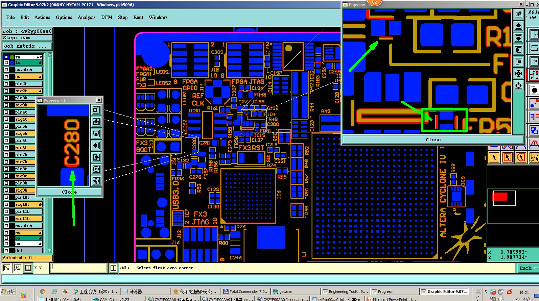Click the black octagon pad icon

coord(534,90)
